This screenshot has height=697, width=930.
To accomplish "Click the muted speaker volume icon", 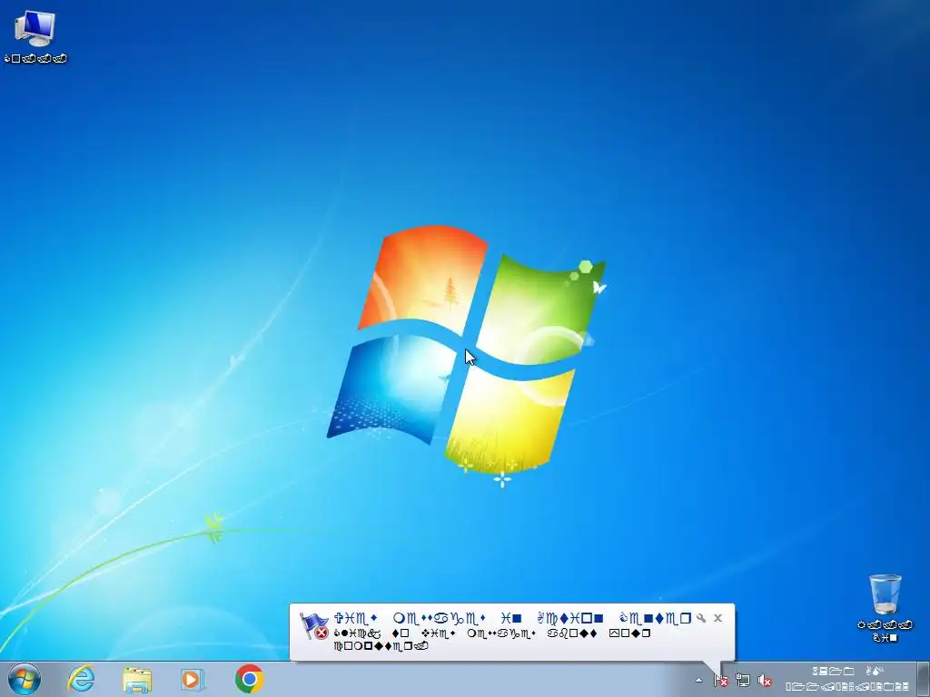I will (x=765, y=681).
